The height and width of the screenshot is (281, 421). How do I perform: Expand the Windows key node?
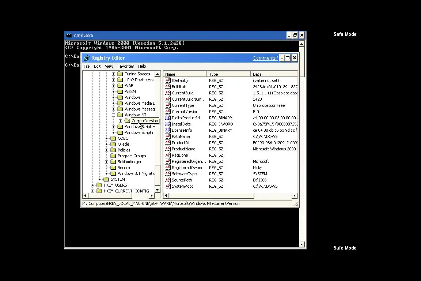coord(114,97)
